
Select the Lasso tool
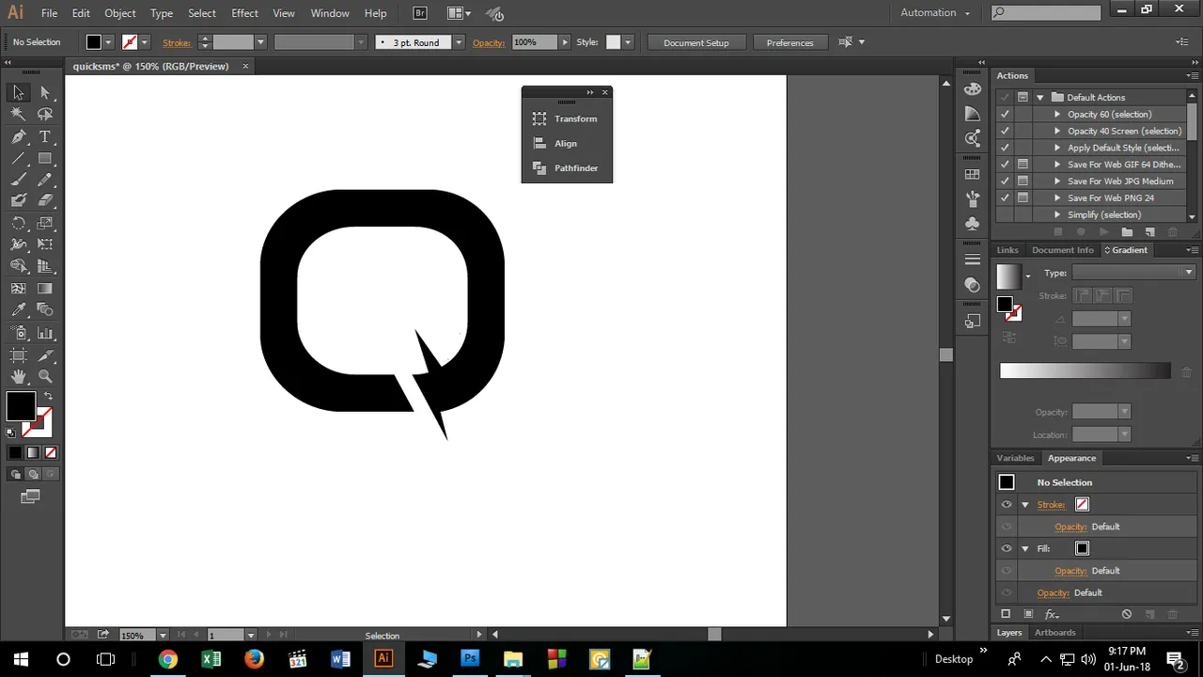[45, 114]
